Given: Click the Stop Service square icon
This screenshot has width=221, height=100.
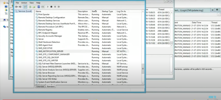Looking at the screenshot, I should (x=51, y=7).
